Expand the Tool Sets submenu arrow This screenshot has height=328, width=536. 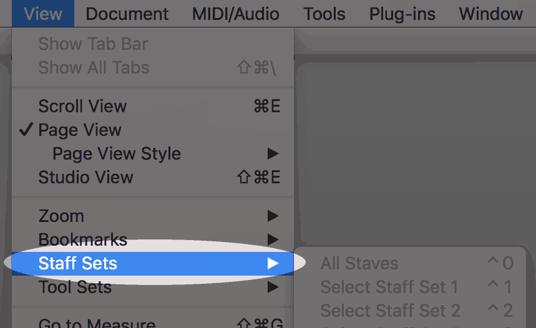coord(273,287)
